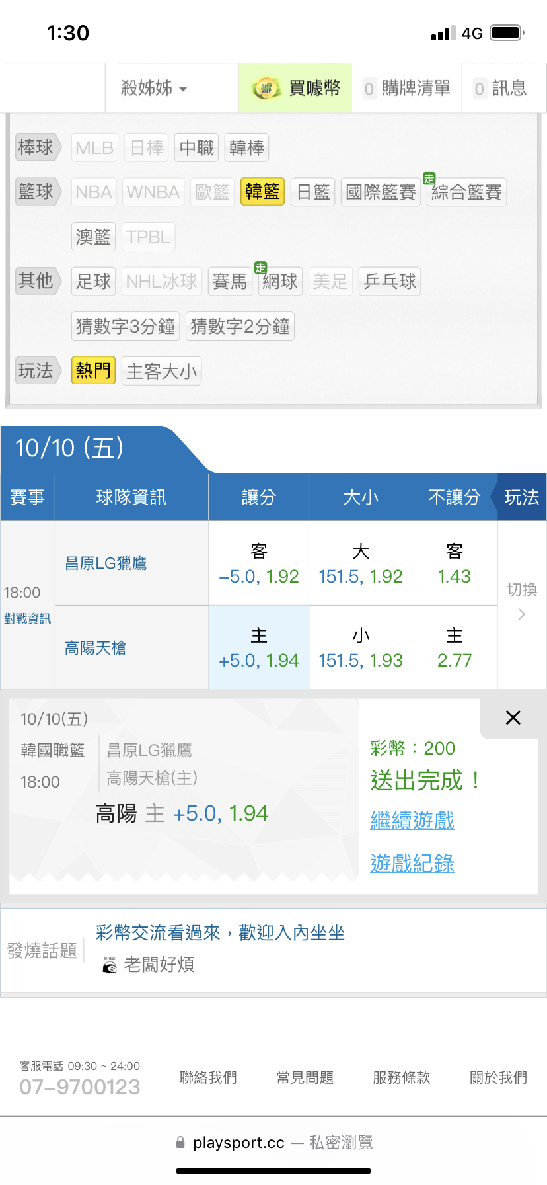Open 對戰資訊 matchup info

[x=27, y=619]
